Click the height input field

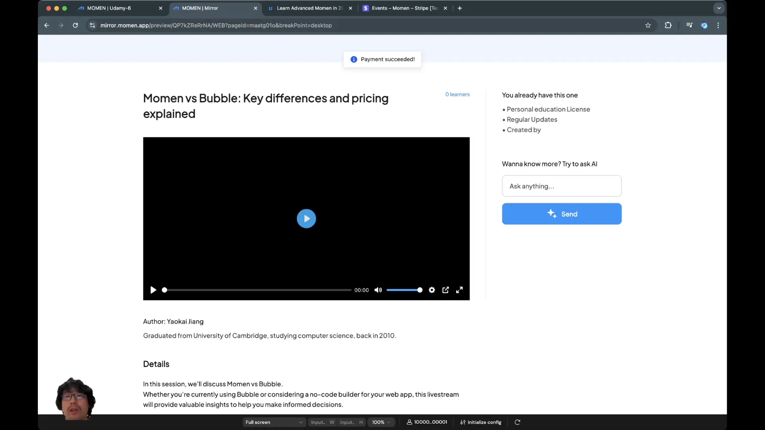(351, 422)
